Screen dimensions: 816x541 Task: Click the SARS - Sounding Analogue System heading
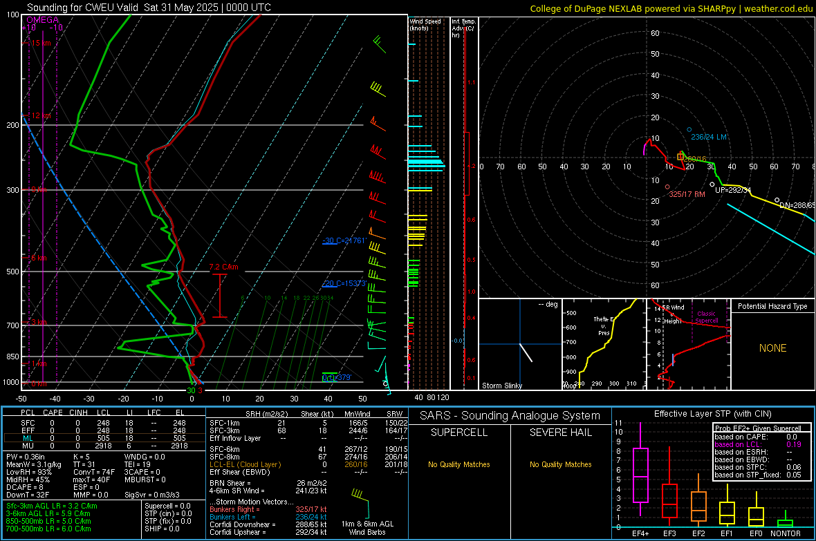(510, 416)
